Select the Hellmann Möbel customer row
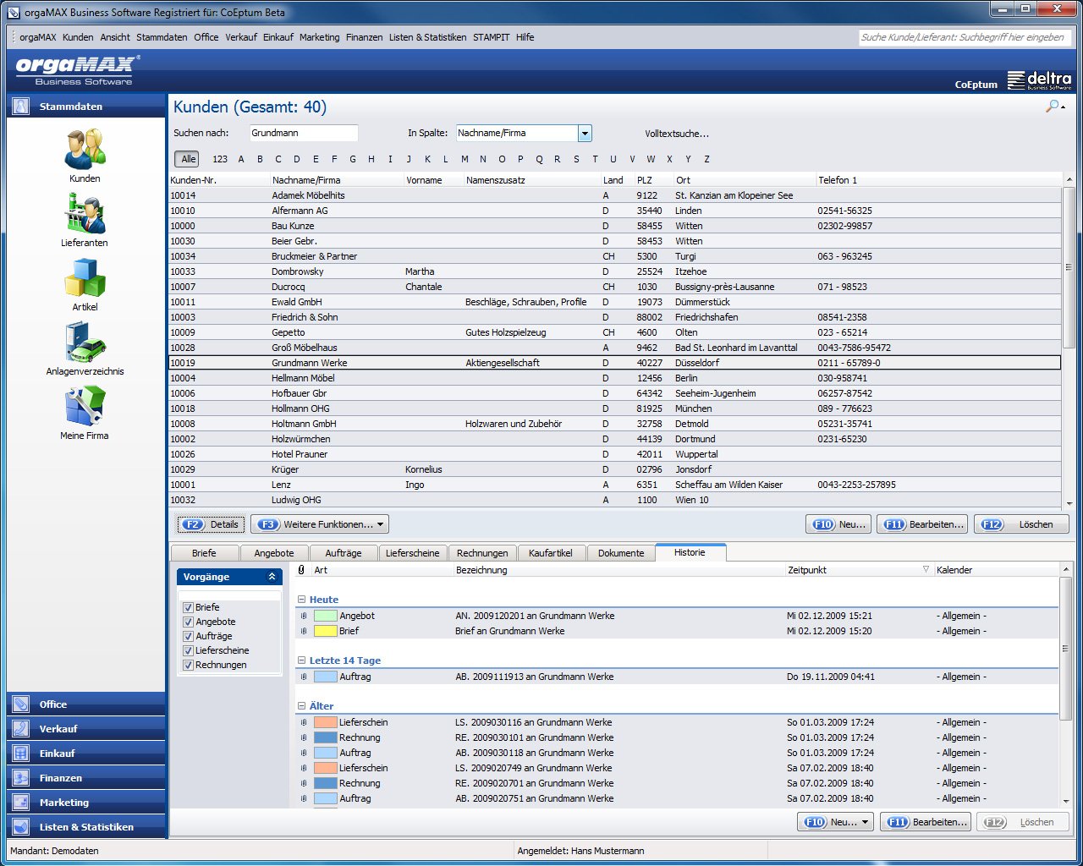Viewport: 1083px width, 866px height. pyautogui.click(x=614, y=378)
